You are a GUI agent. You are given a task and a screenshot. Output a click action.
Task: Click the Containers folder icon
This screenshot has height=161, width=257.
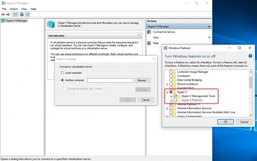tap(174, 76)
